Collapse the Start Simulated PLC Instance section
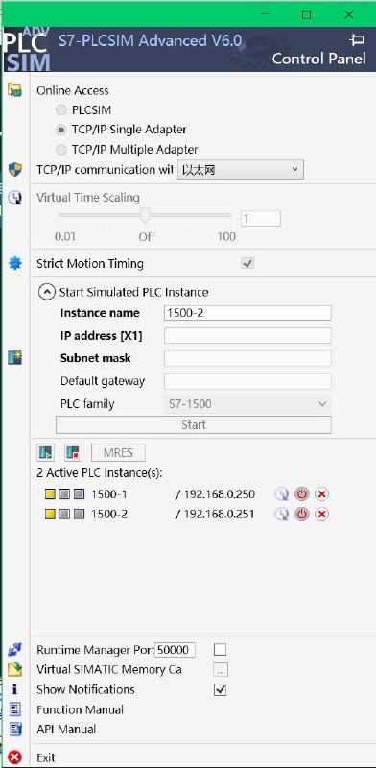 tap(46, 293)
